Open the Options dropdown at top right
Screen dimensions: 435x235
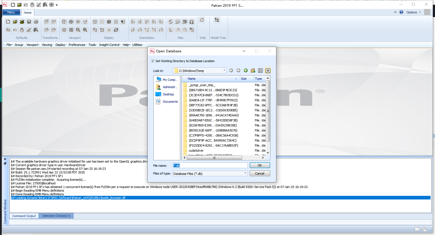pyautogui.click(x=413, y=12)
